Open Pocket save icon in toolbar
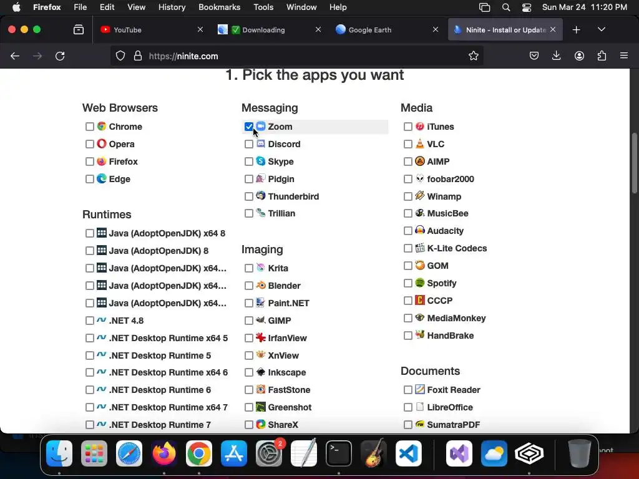 click(x=534, y=56)
